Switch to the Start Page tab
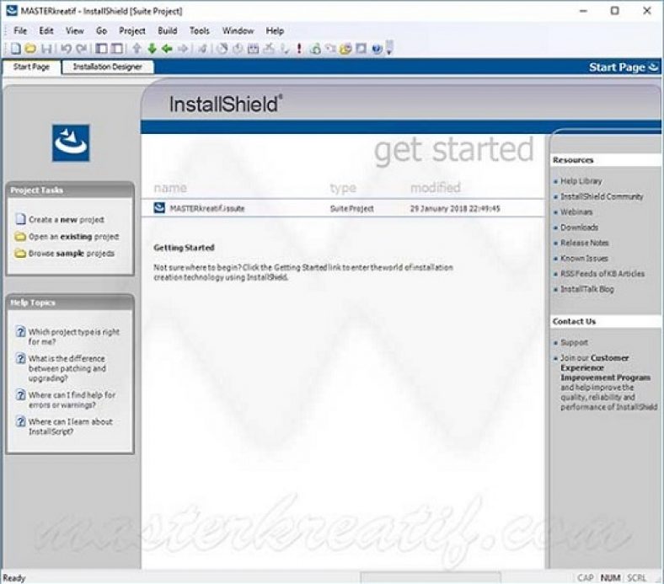664x584 pixels. pyautogui.click(x=31, y=67)
